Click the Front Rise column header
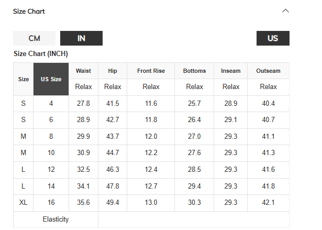Image resolution: width=322 pixels, height=230 pixels. click(151, 71)
